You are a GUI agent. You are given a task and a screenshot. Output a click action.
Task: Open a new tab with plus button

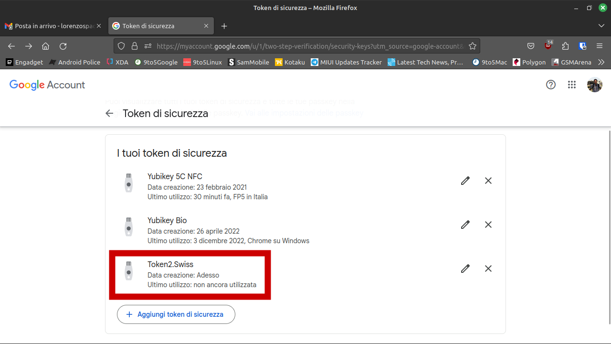pos(224,26)
